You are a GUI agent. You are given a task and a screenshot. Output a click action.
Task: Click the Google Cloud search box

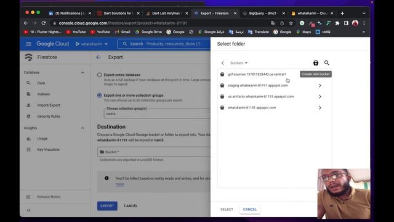pyautogui.click(x=164, y=44)
